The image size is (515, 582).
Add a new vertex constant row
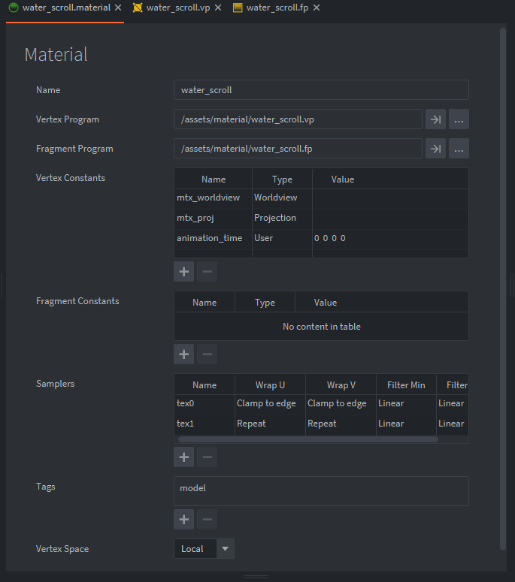click(183, 271)
